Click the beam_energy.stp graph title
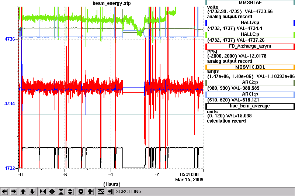The image size is (295, 196). tap(112, 3)
